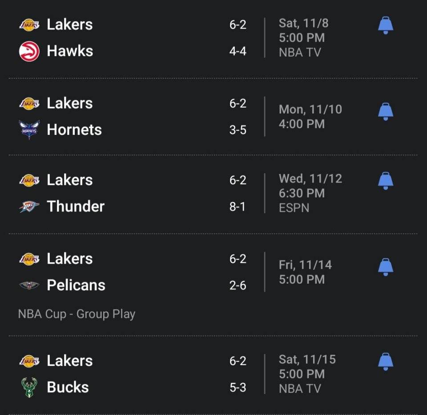Select the Pelicans team logo
Viewport: 427px width, 415px height.
[x=30, y=285]
